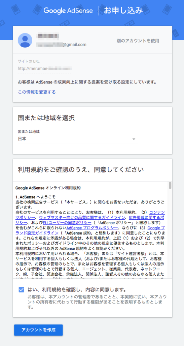Click 別のアカウントを使用 to switch accounts
Viewport: 184px width, 346px height.
[x=138, y=41]
